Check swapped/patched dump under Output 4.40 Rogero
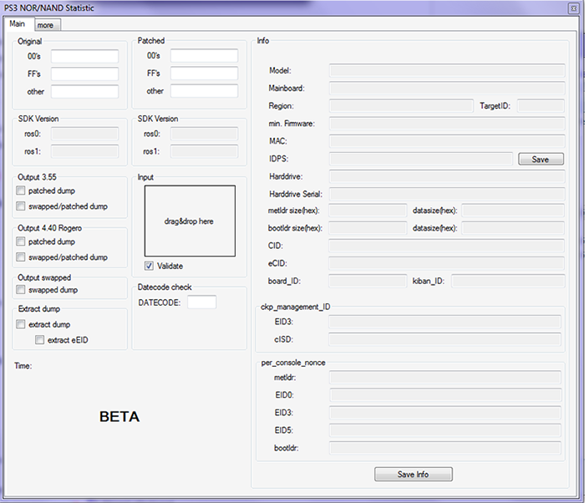 [21, 257]
